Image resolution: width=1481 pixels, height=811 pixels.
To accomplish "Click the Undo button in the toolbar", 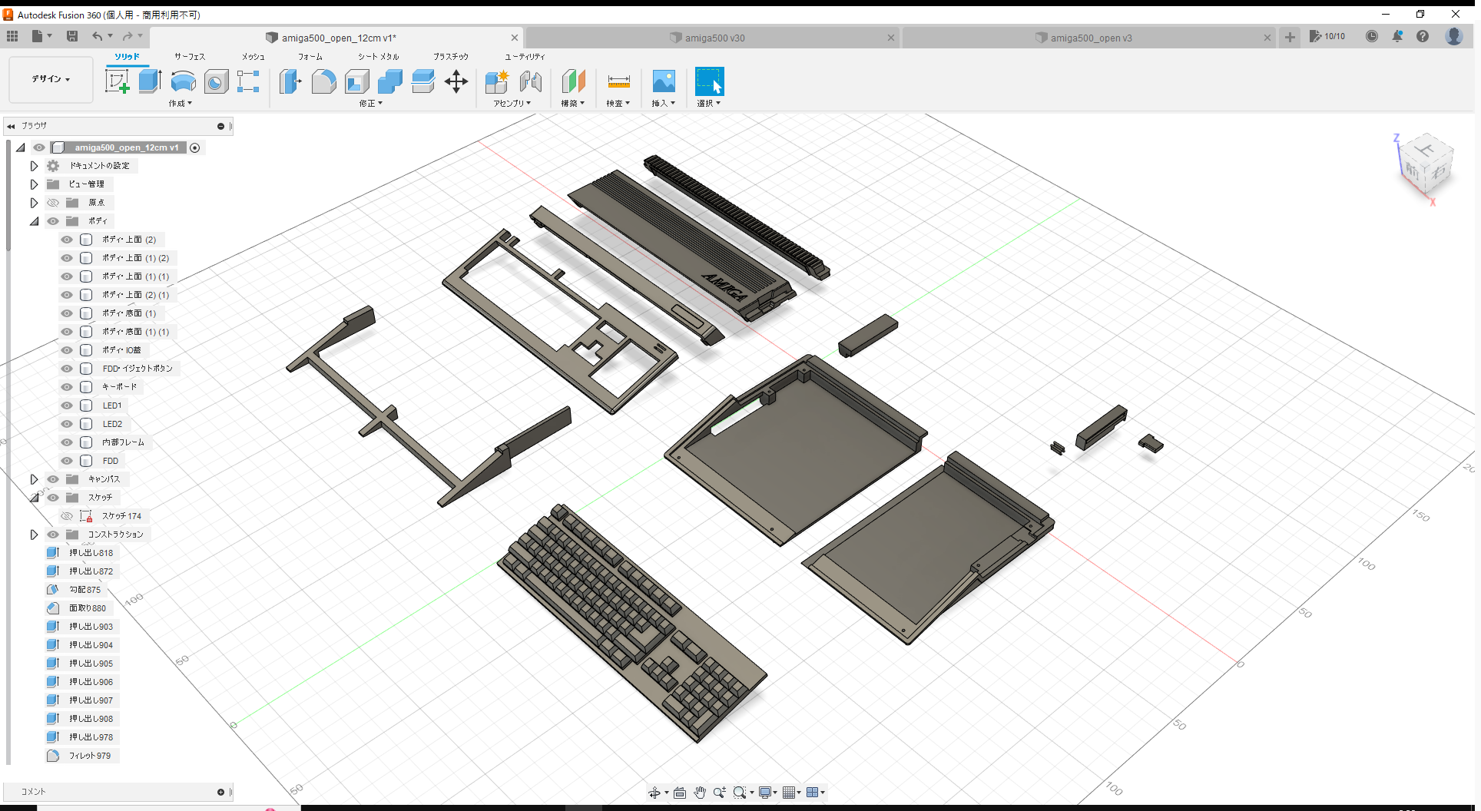I will click(98, 36).
